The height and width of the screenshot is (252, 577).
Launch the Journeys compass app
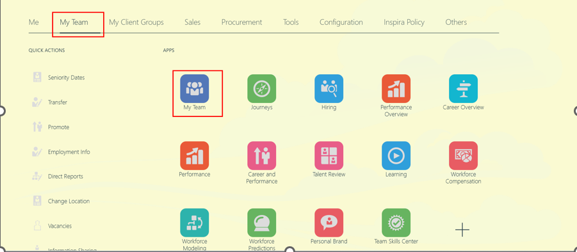(262, 88)
